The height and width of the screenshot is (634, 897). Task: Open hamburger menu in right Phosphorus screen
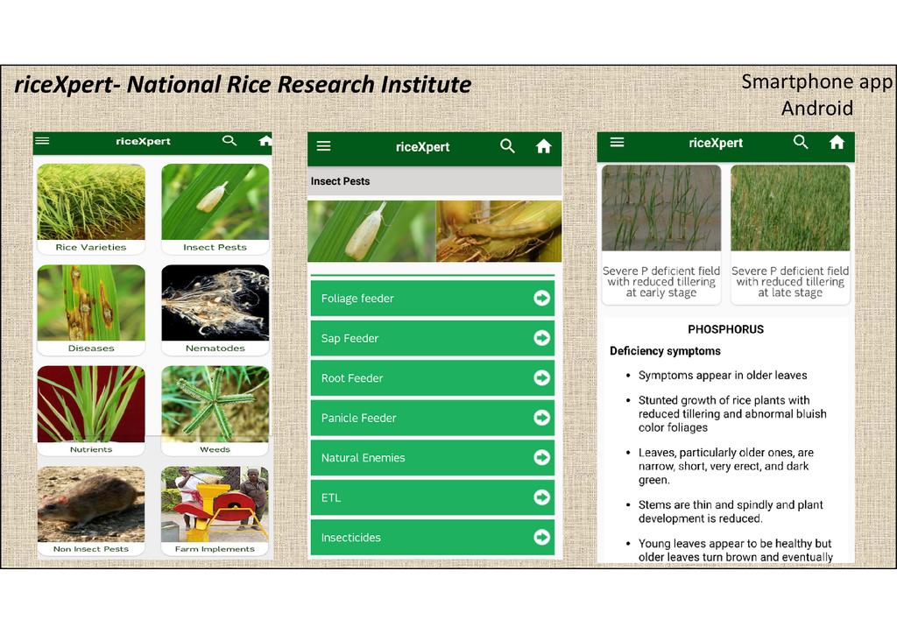coord(617,142)
